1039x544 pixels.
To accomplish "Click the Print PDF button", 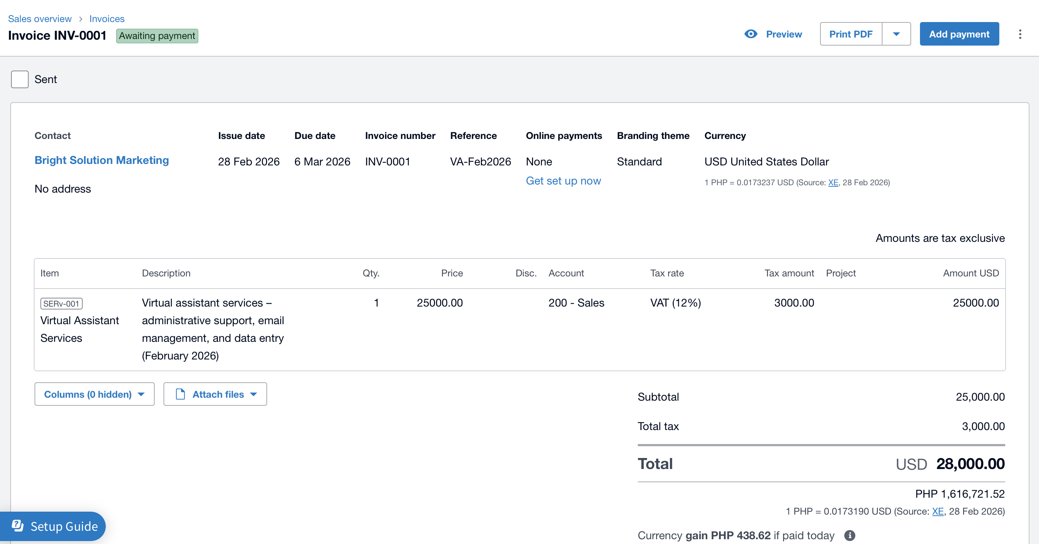I will tap(851, 34).
